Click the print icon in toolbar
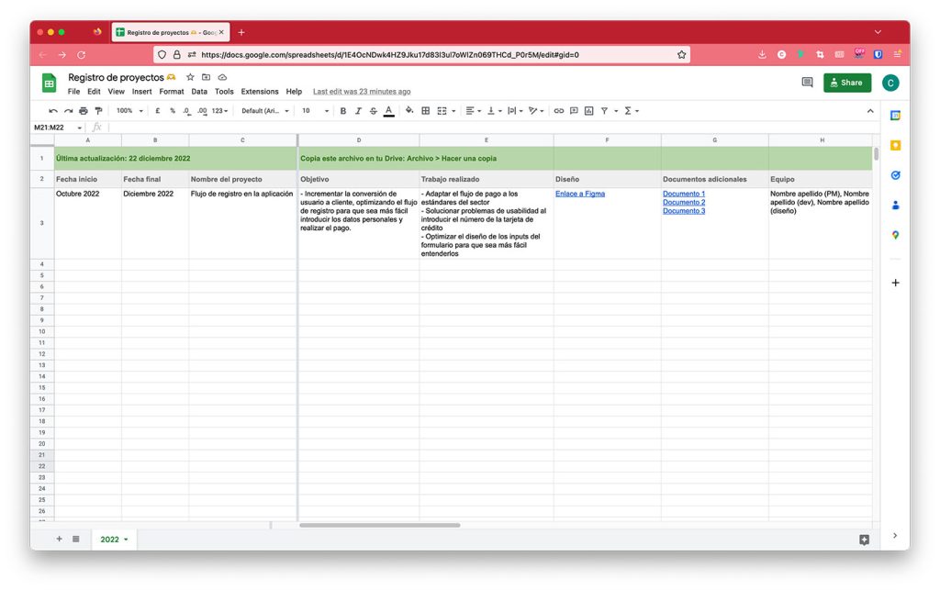940x590 pixels. tap(84, 111)
